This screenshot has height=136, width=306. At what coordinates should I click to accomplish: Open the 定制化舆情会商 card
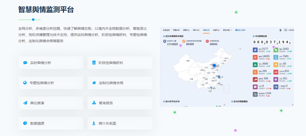tap(120, 83)
